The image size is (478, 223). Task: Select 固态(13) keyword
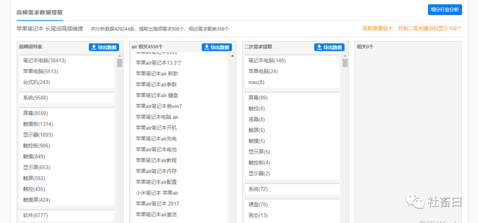258,215
